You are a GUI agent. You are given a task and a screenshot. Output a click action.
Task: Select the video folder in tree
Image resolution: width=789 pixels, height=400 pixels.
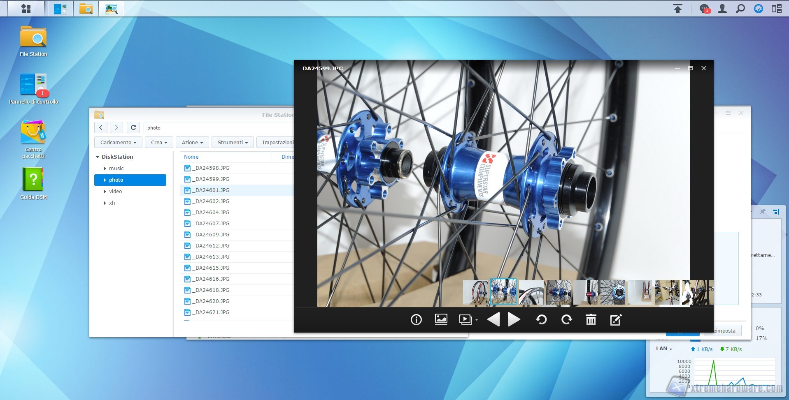115,191
